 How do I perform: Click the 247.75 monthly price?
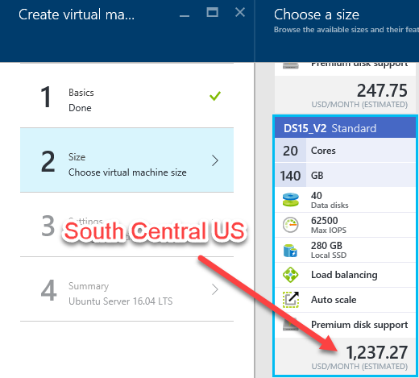point(382,90)
